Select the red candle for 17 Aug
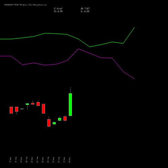This screenshot has width=168, height=168. click(11, 110)
